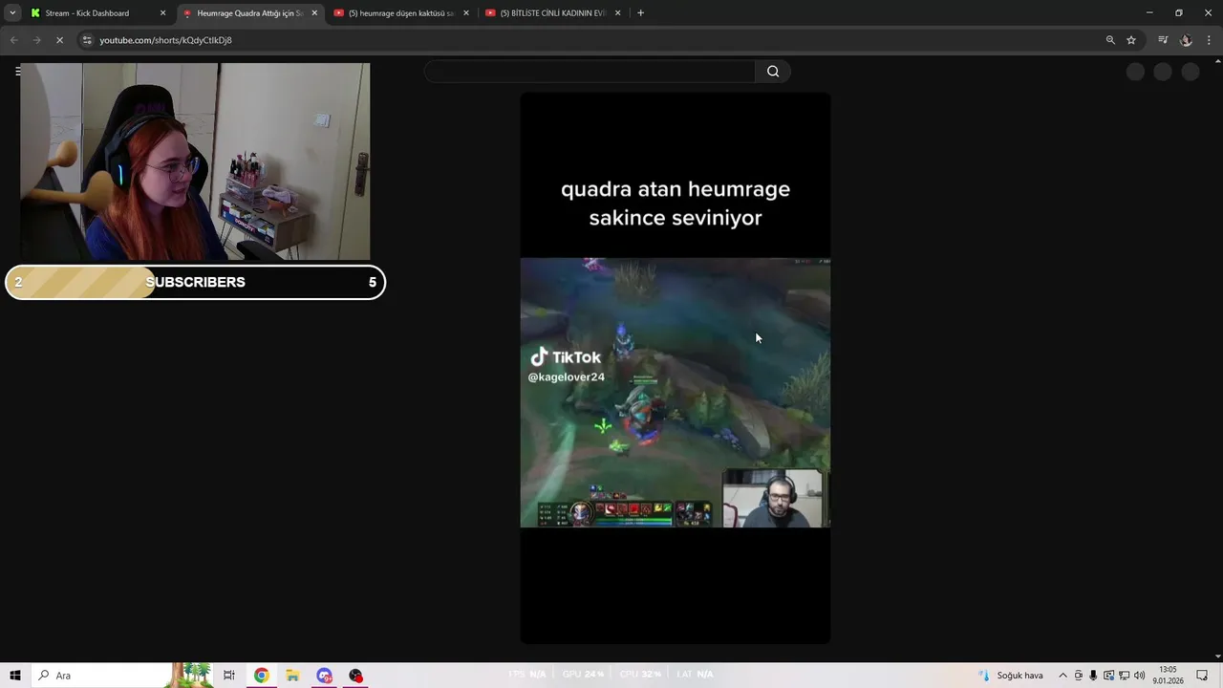
Task: Open the Soğuk hava weather widget
Action: click(1009, 676)
